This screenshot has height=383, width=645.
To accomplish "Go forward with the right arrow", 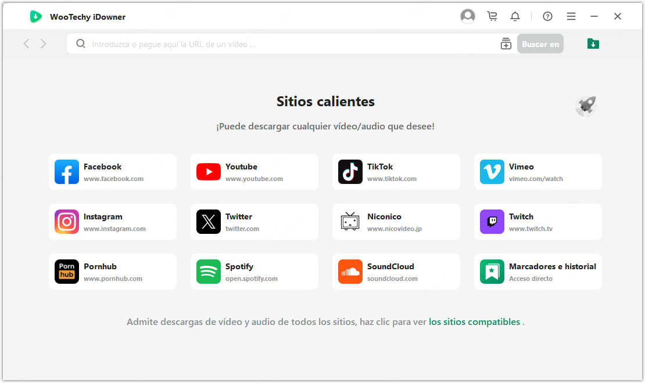I will (x=44, y=44).
